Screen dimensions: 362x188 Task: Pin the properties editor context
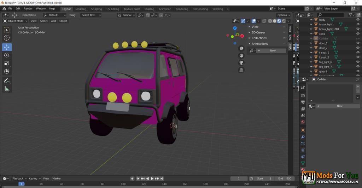coord(357,79)
